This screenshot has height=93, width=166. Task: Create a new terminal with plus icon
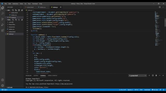click(149, 75)
